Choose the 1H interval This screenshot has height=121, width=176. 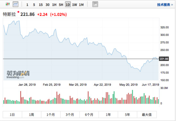[x=54, y=5]
